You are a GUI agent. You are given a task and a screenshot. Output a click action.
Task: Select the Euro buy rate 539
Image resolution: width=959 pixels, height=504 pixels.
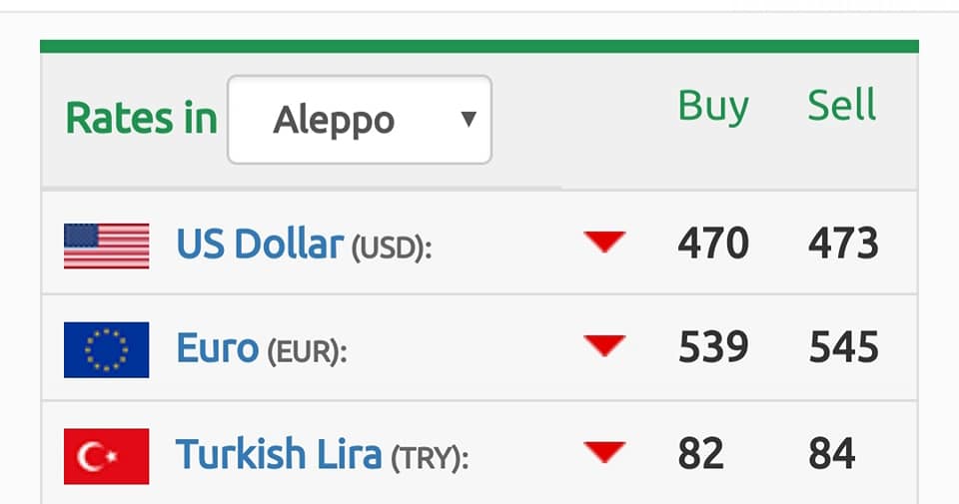point(713,347)
